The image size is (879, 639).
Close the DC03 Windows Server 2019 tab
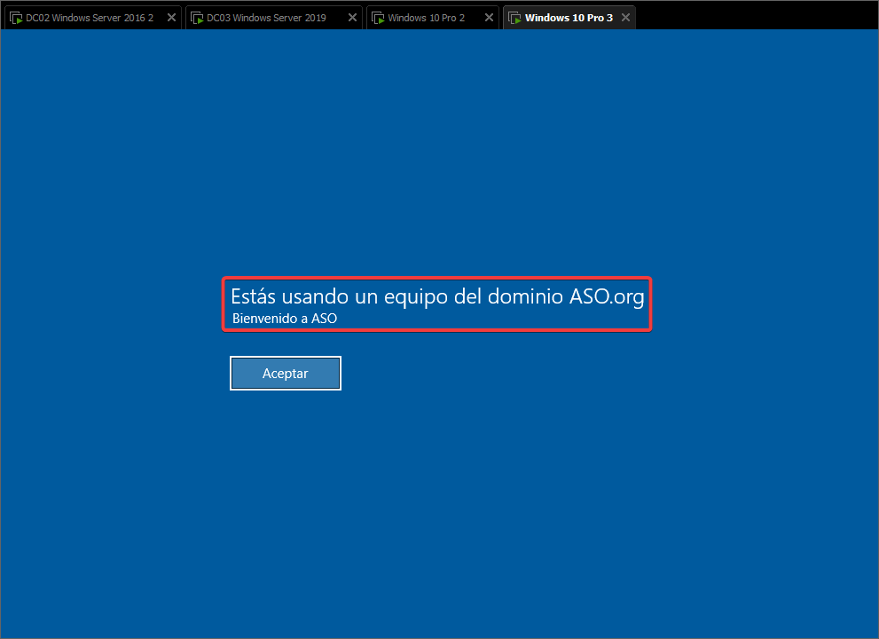click(x=353, y=18)
